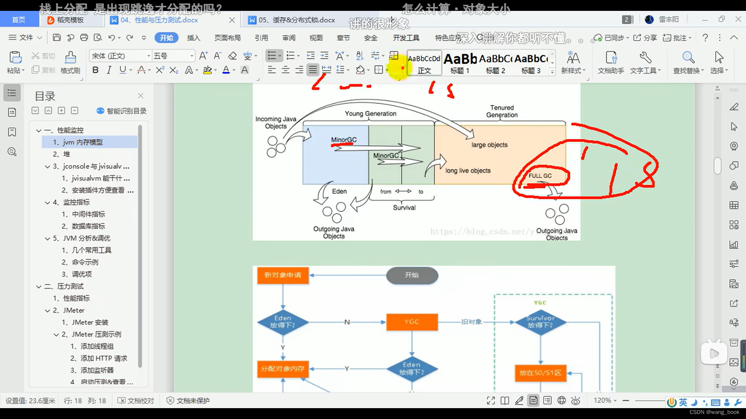Open Print Preview icon
746x419 pixels.
tap(98, 38)
